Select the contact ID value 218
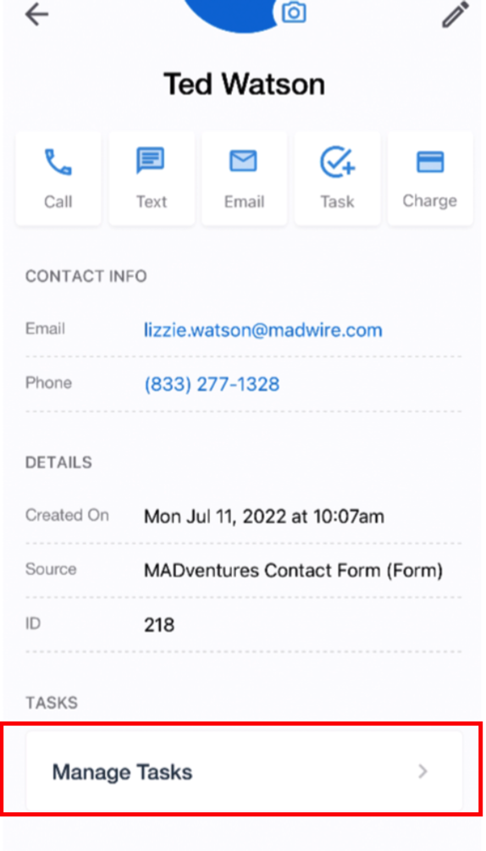486x851 pixels. click(x=159, y=625)
